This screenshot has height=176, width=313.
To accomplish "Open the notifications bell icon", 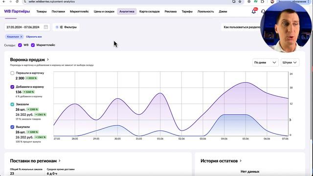I will [253, 12].
